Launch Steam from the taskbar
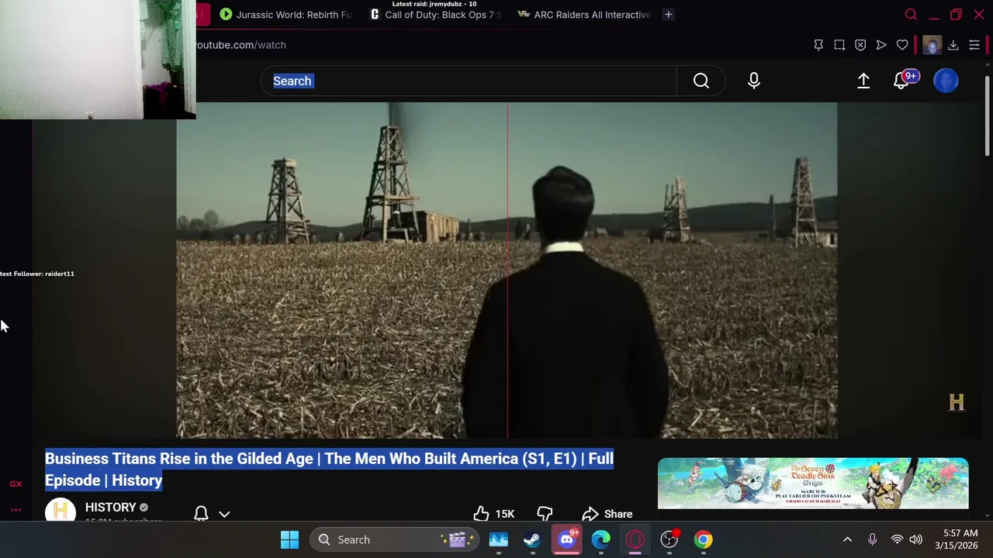This screenshot has width=993, height=558. pyautogui.click(x=532, y=539)
